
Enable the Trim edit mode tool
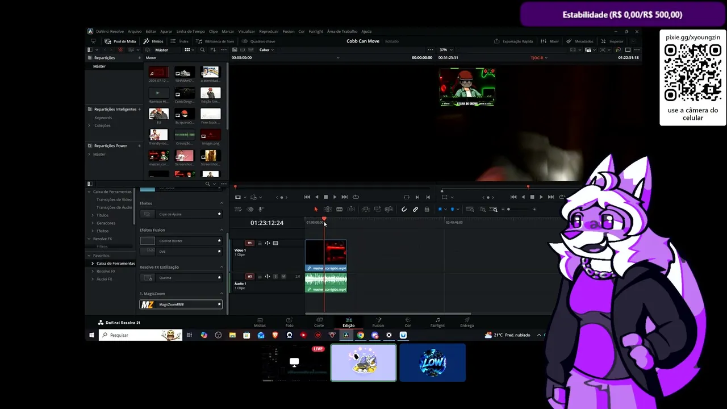[328, 210]
